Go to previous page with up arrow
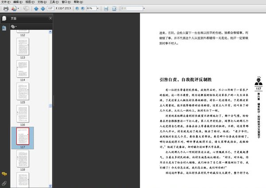The image size is (266, 188). pyautogui.click(x=36, y=8)
